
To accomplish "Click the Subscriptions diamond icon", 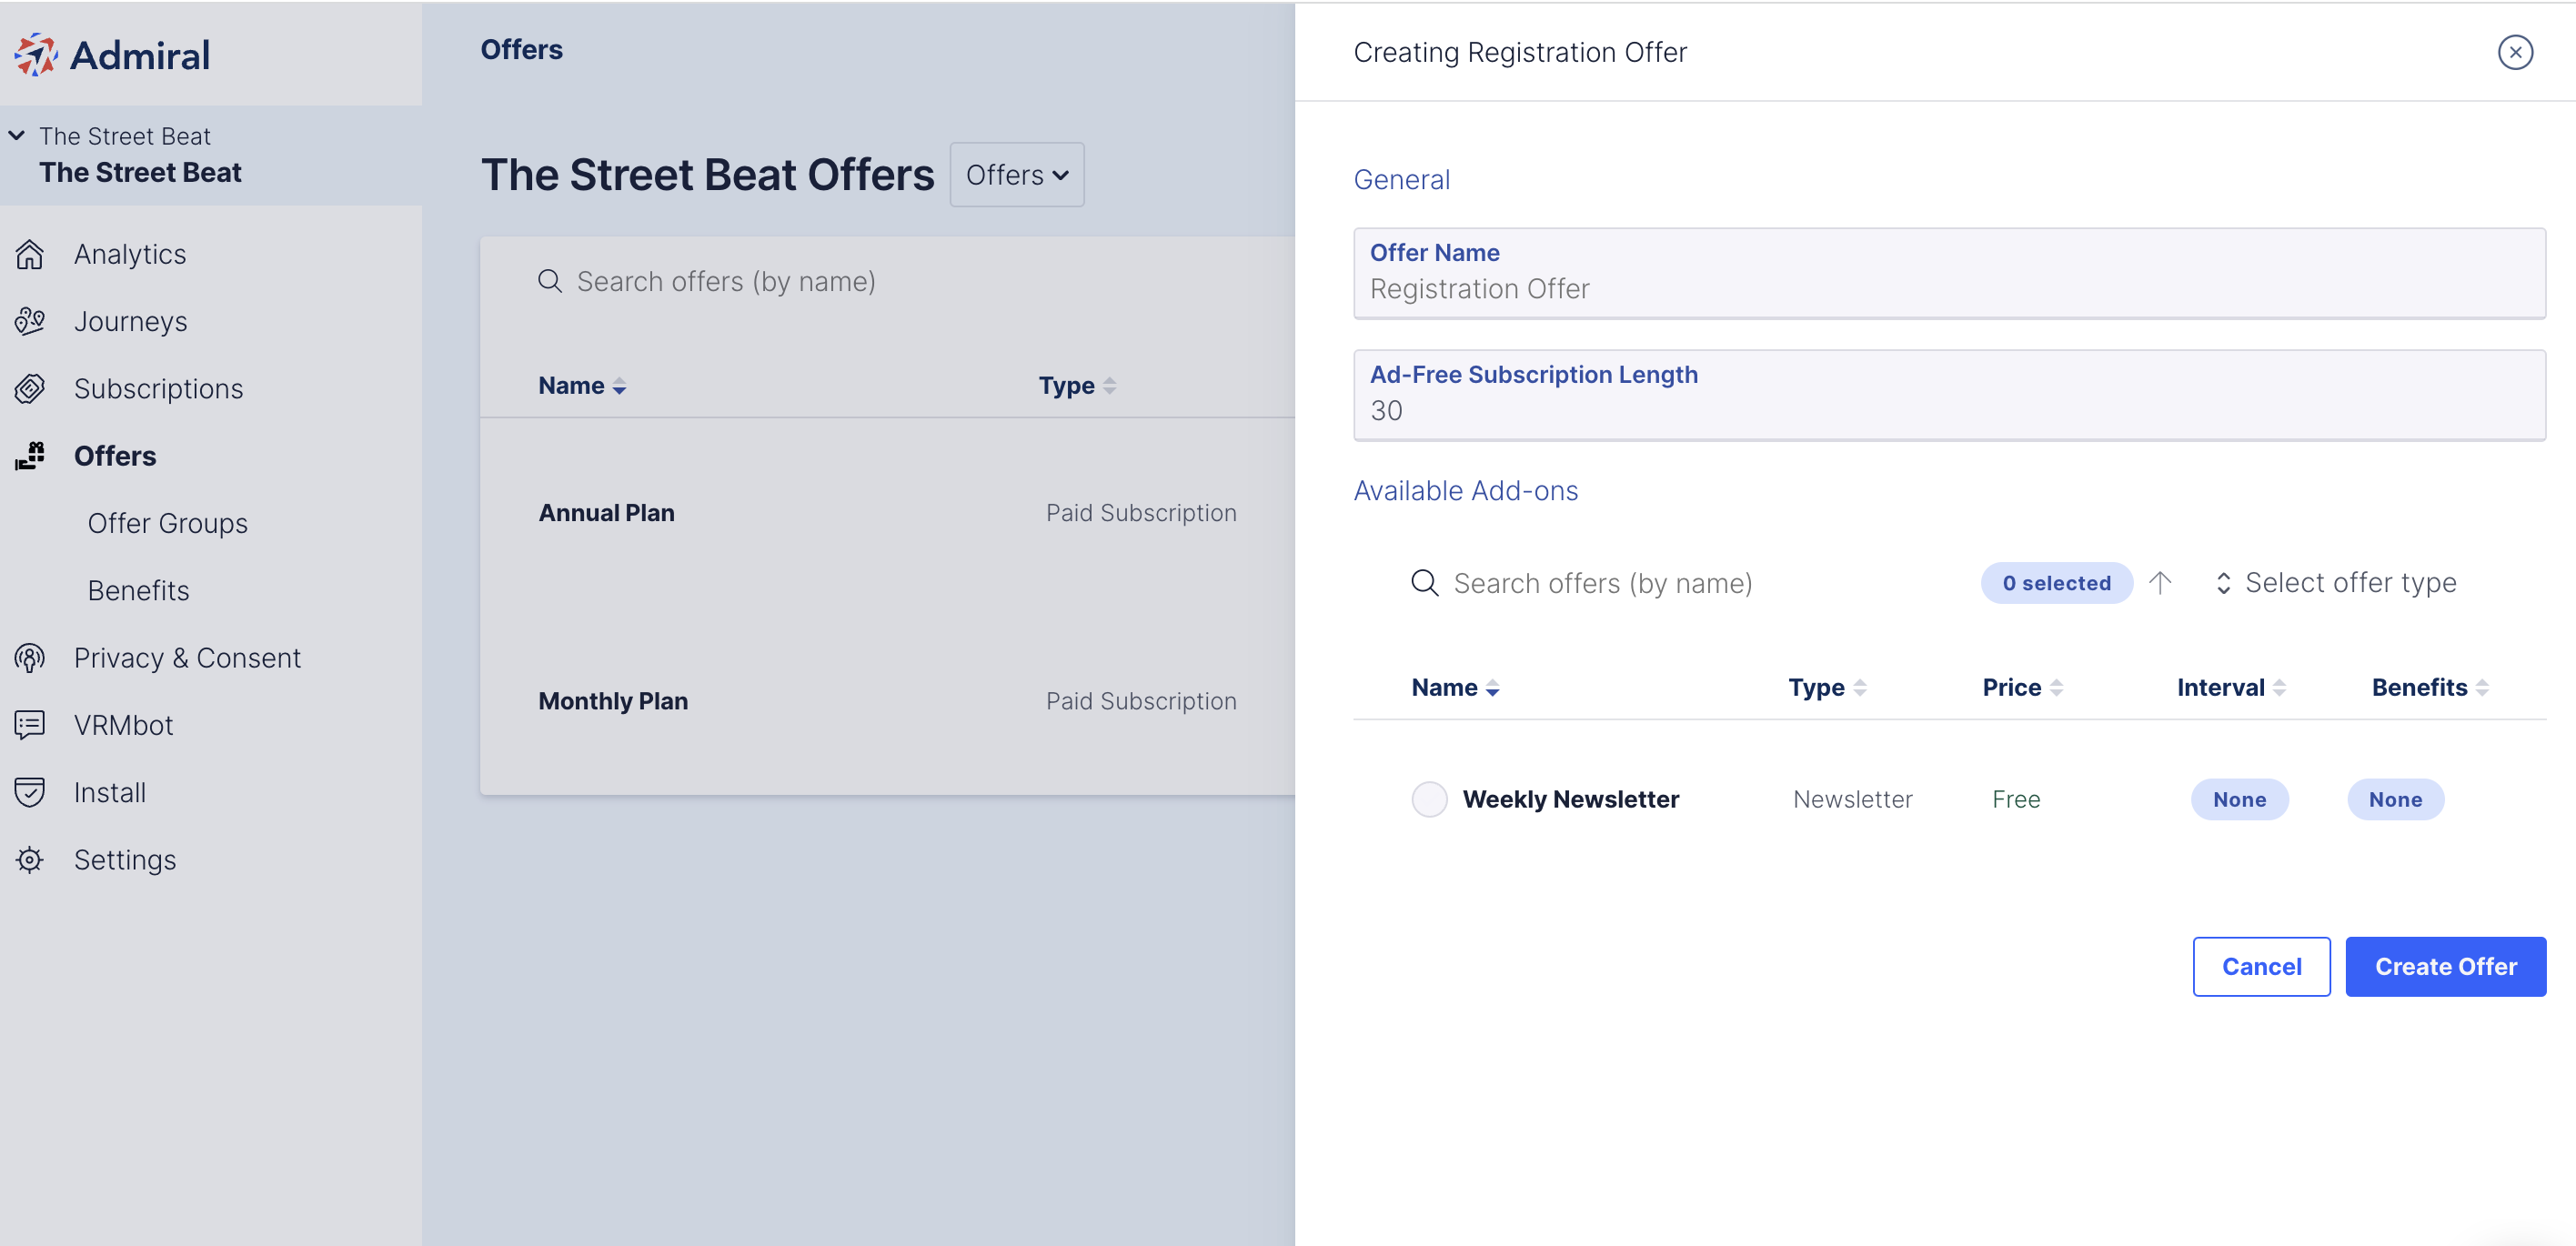I will point(30,389).
